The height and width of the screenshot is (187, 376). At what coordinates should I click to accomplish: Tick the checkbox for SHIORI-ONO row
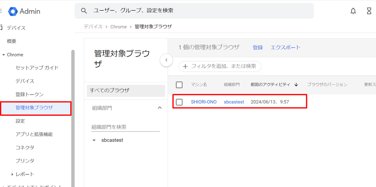pyautogui.click(x=179, y=102)
